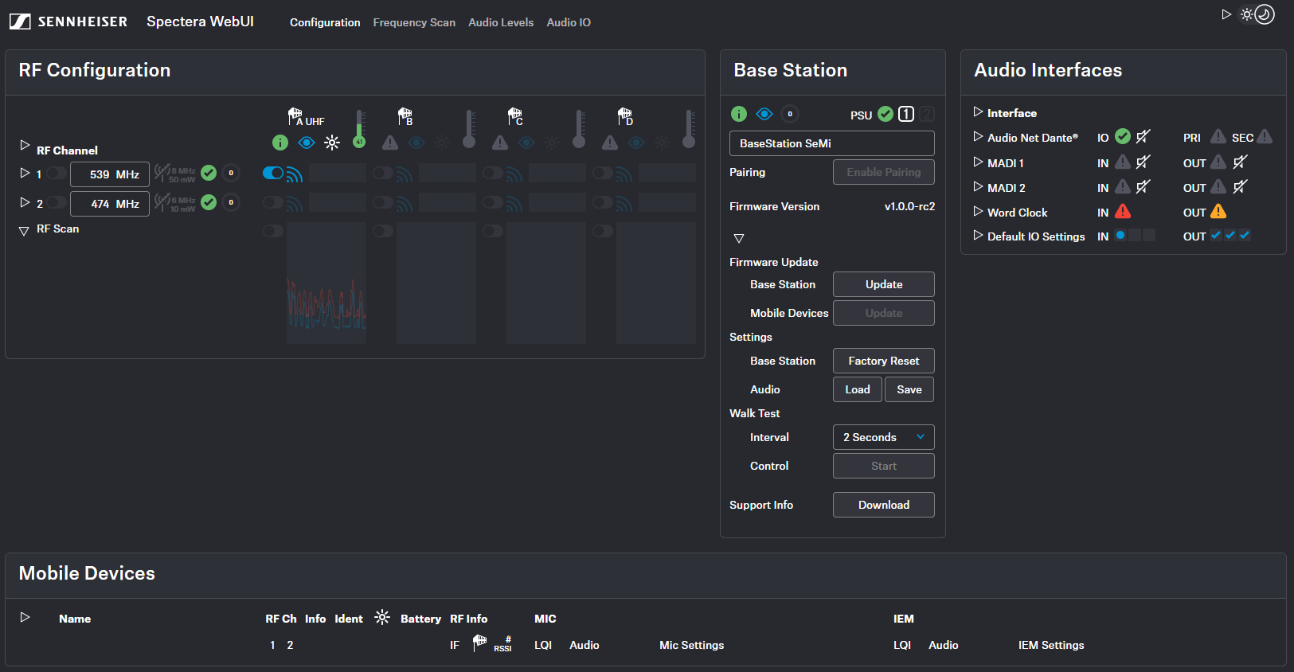Select first Default IO IN radio option
Image resolution: width=1294 pixels, height=672 pixels.
pyautogui.click(x=1120, y=235)
